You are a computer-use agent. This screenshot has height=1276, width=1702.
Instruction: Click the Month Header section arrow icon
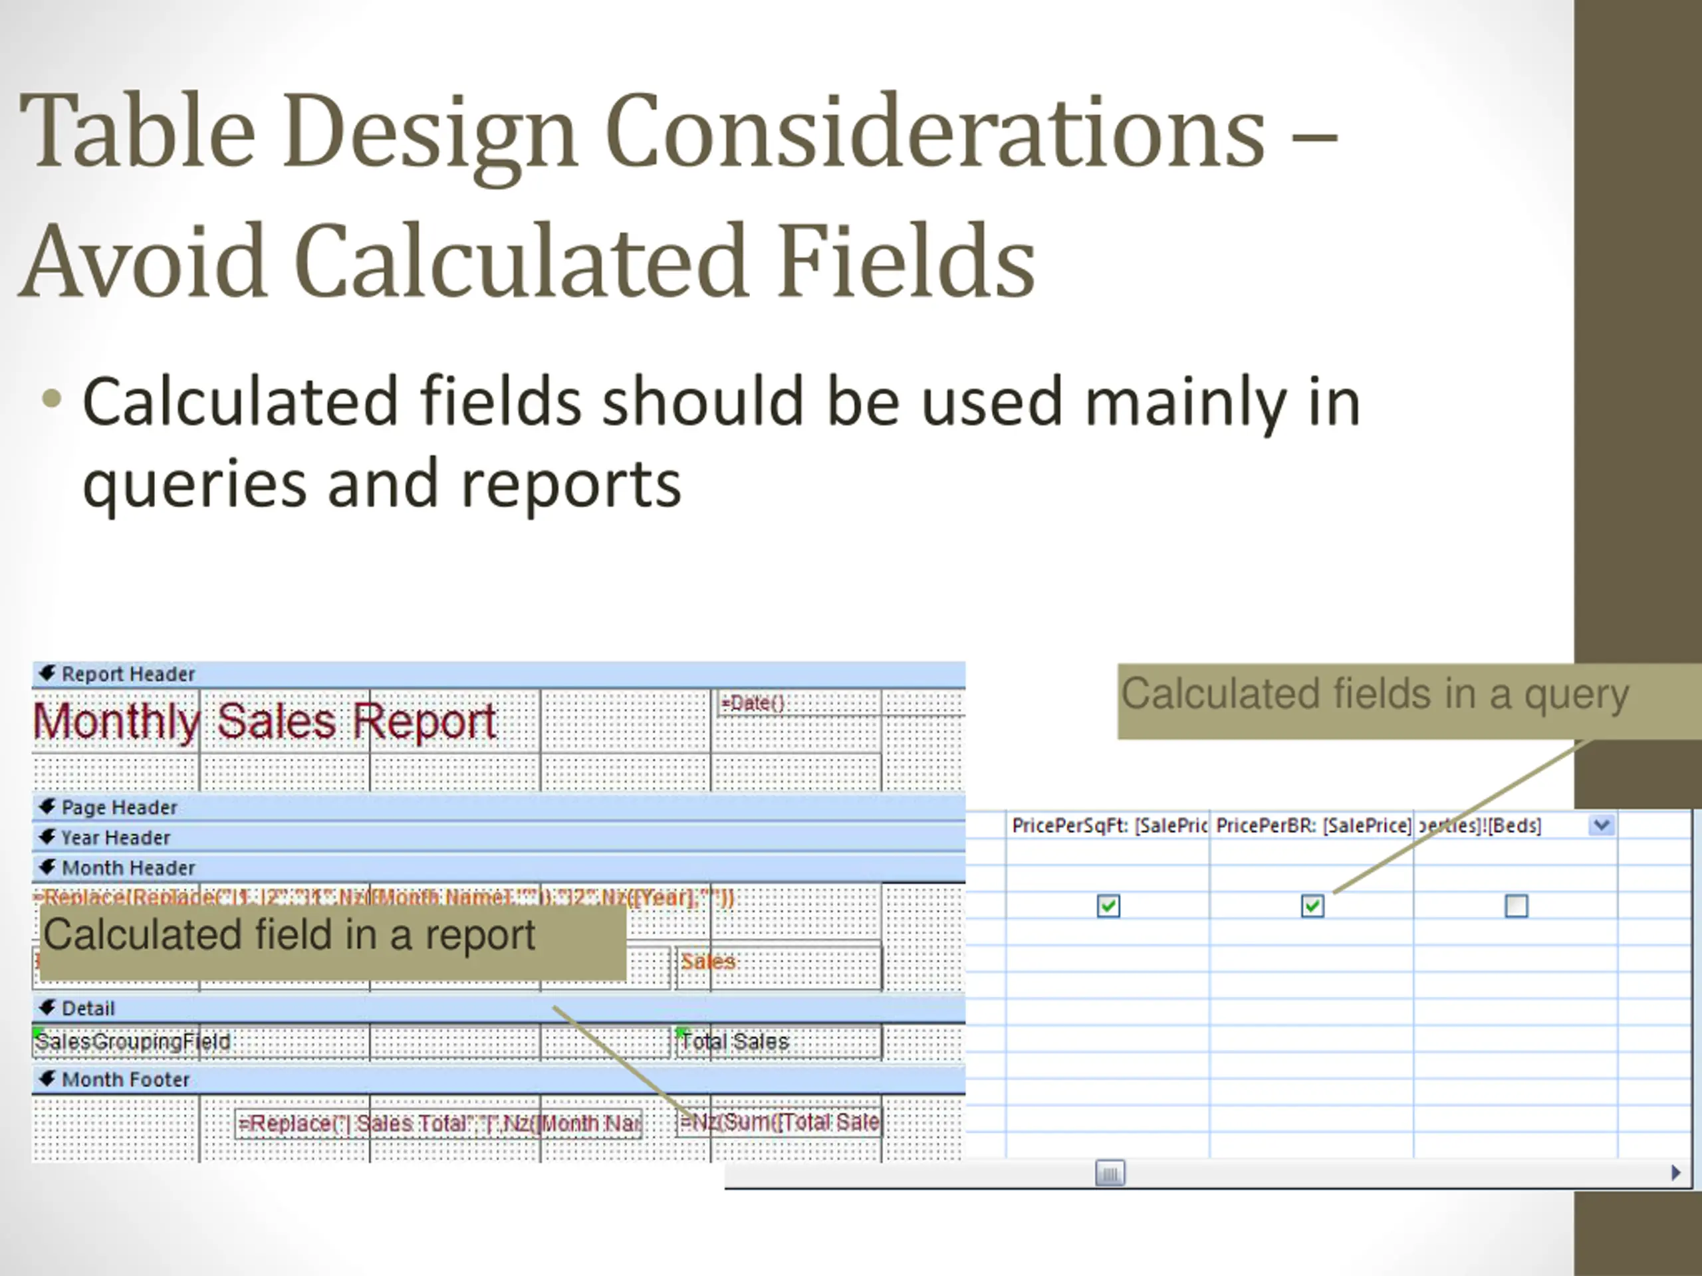tap(47, 867)
